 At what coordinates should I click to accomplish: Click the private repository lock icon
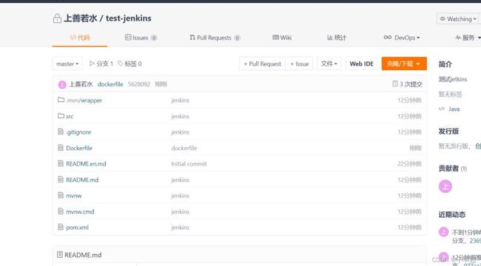(57, 18)
